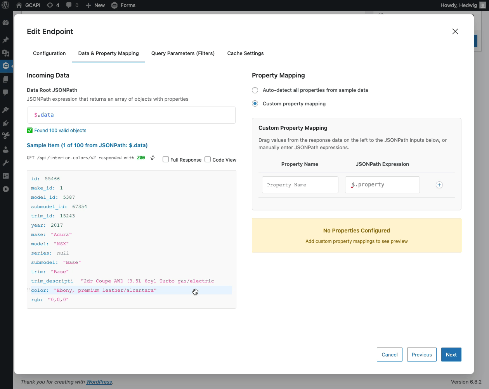The image size is (489, 389).
Task: Open the scissors snippets sidebar icon
Action: (6, 136)
